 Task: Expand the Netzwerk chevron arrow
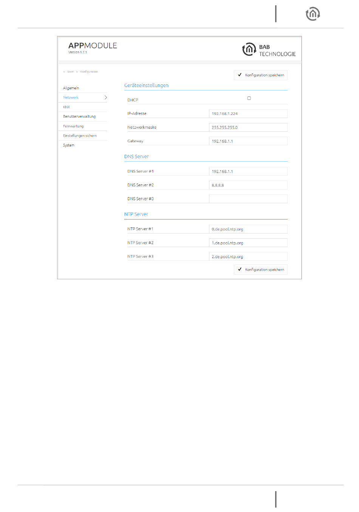(105, 98)
